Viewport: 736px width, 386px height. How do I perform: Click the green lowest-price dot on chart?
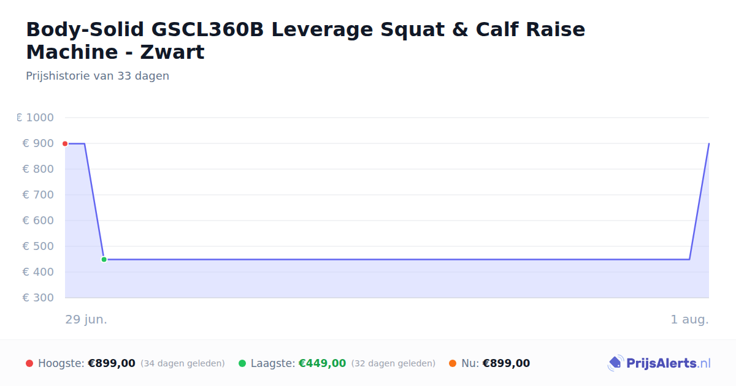tap(104, 260)
